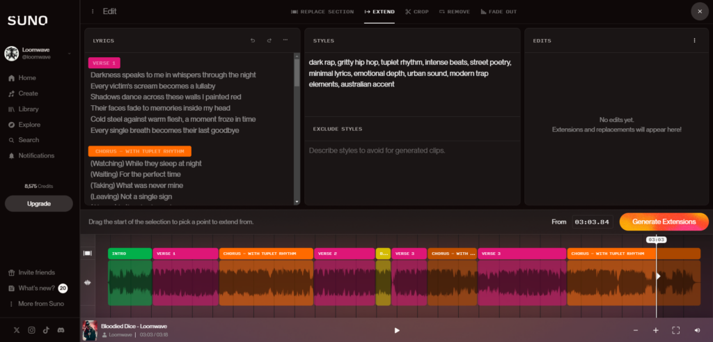Zoom out the timeline
The height and width of the screenshot is (342, 713).
[636, 330]
